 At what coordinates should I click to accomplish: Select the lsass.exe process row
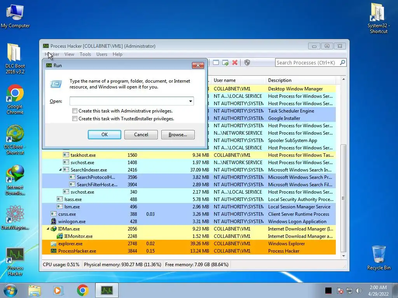[x=189, y=199]
